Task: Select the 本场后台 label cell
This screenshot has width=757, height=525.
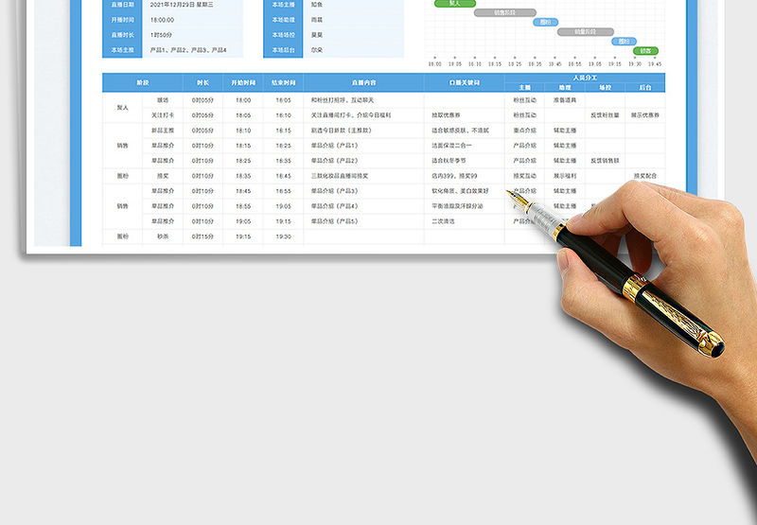Action: (x=283, y=50)
